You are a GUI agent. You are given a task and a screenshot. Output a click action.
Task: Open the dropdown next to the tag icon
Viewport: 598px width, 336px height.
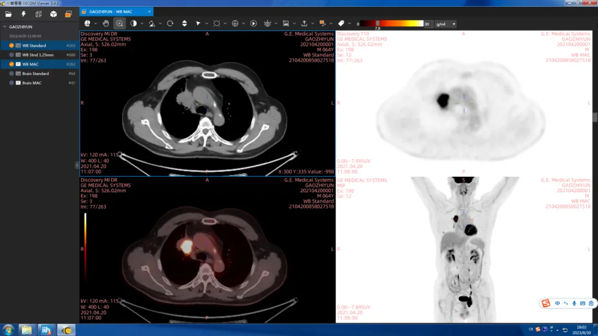click(349, 24)
